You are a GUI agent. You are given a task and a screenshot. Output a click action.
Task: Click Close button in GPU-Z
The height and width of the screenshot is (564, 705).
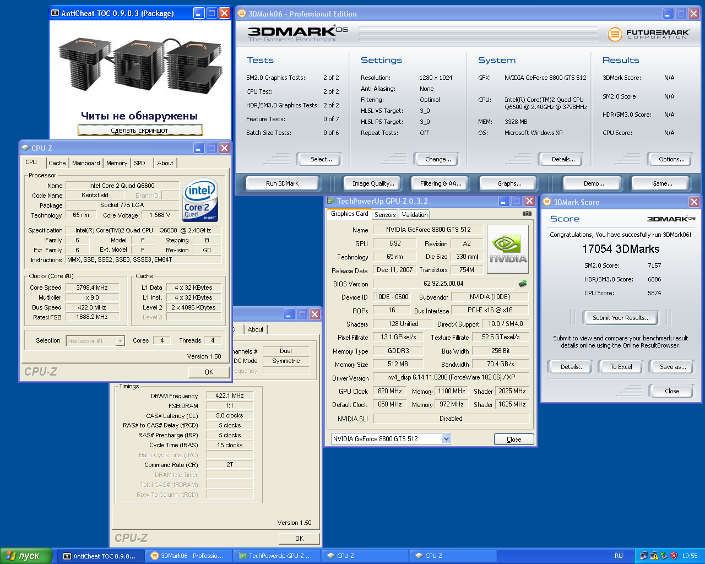click(514, 439)
